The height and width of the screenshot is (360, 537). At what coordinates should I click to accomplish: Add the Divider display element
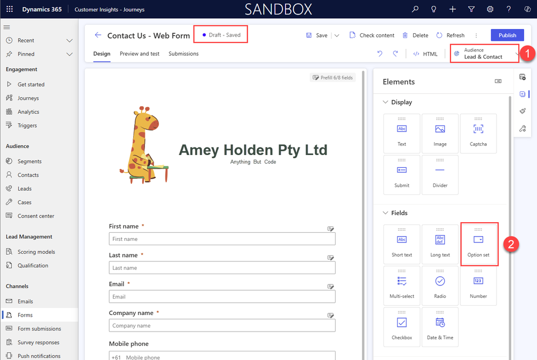coord(440,175)
